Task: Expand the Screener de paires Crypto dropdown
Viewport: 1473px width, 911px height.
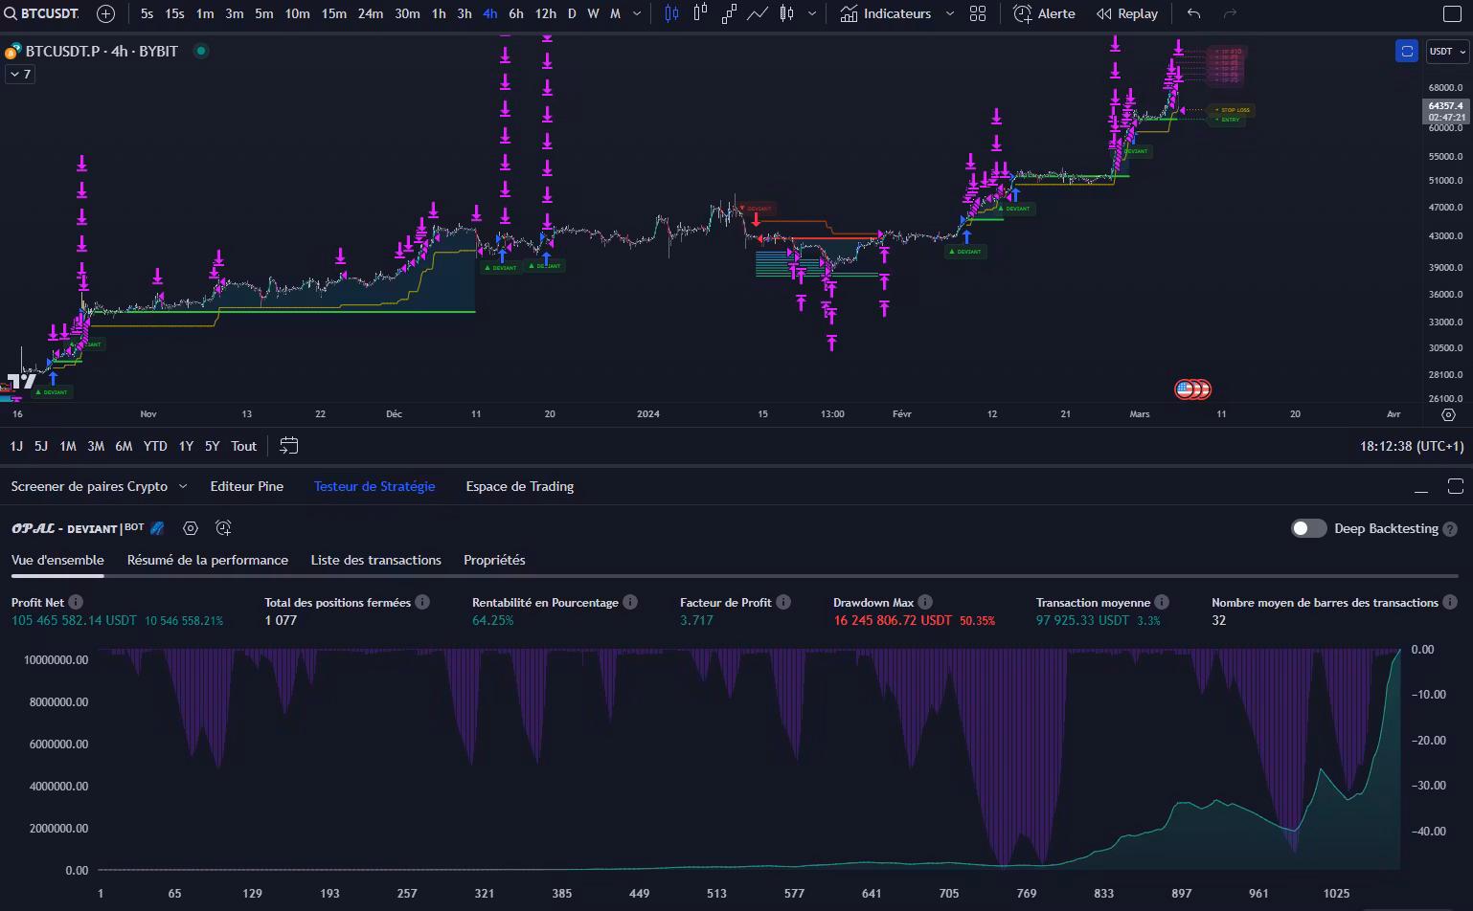Action: coord(183,486)
